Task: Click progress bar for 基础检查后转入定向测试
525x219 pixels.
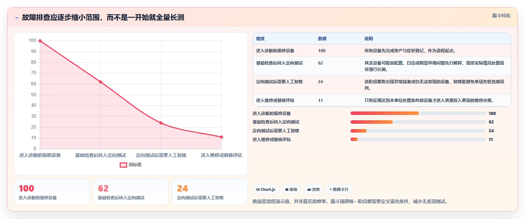Action: click(x=418, y=122)
